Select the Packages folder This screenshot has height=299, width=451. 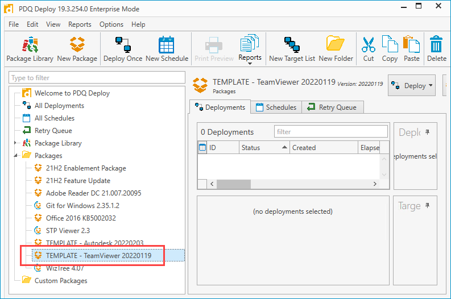click(48, 156)
